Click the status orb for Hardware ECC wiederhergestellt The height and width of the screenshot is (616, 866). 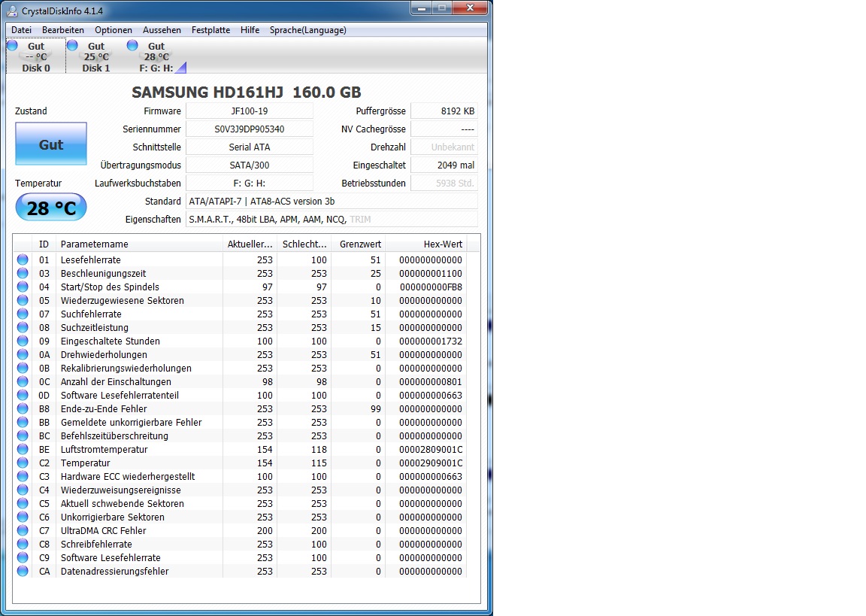[23, 476]
